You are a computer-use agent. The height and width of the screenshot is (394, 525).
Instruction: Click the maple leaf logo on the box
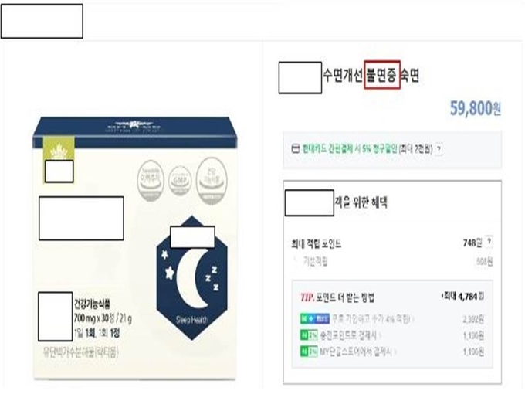point(59,149)
